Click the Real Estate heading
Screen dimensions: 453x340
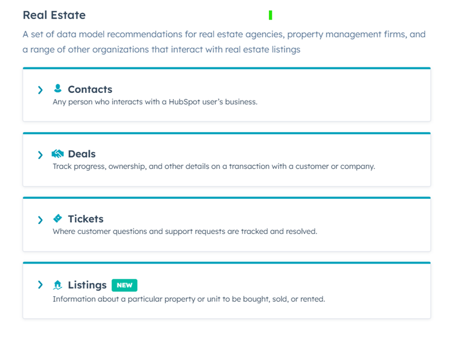click(54, 15)
